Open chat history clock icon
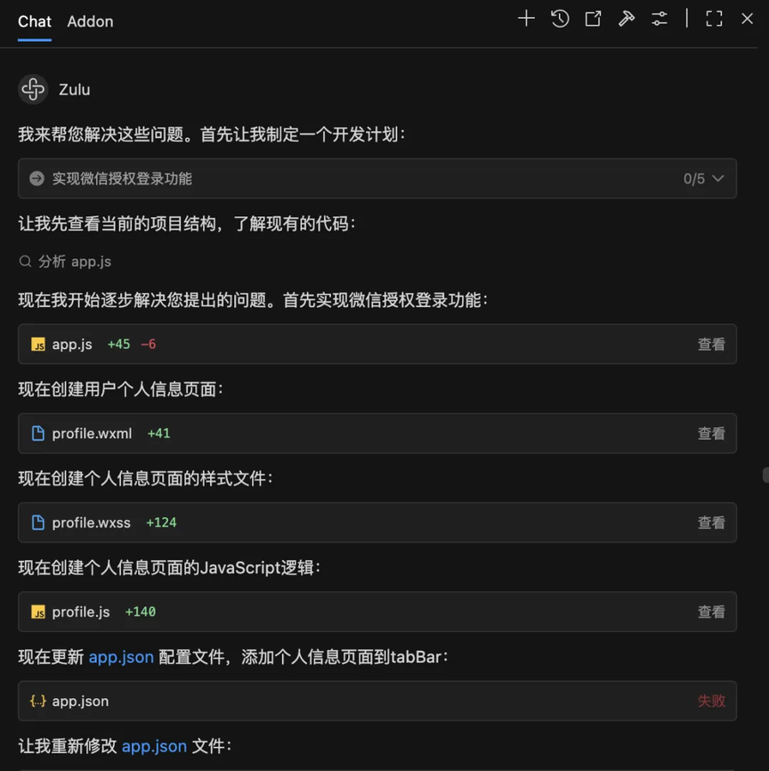The width and height of the screenshot is (769, 771). coord(560,19)
